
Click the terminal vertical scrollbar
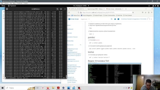[x=66, y=77]
